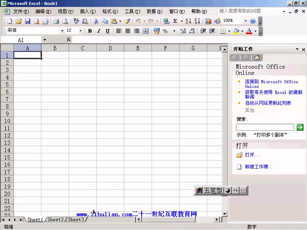
Task: Open the 插入 (Insert) menu
Action: [x=87, y=11]
